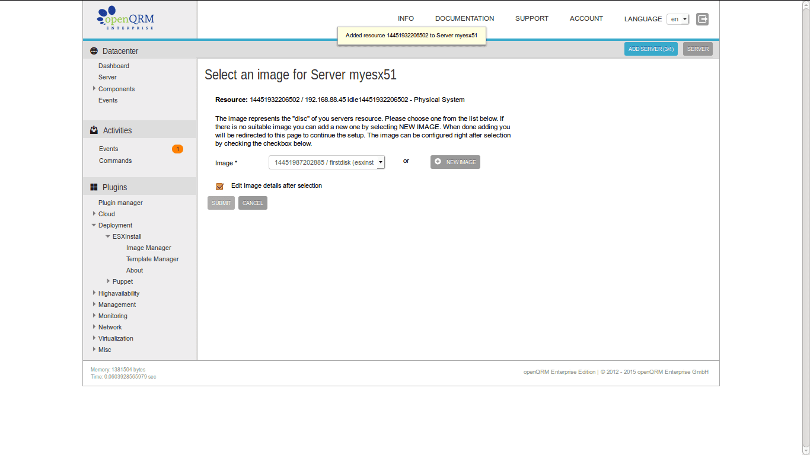The image size is (810, 455).
Task: Click the CANCEL button
Action: tap(253, 203)
